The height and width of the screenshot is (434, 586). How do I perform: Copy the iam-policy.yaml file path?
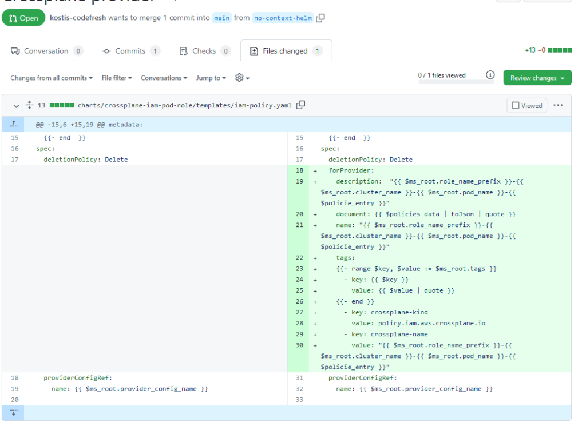tap(301, 105)
